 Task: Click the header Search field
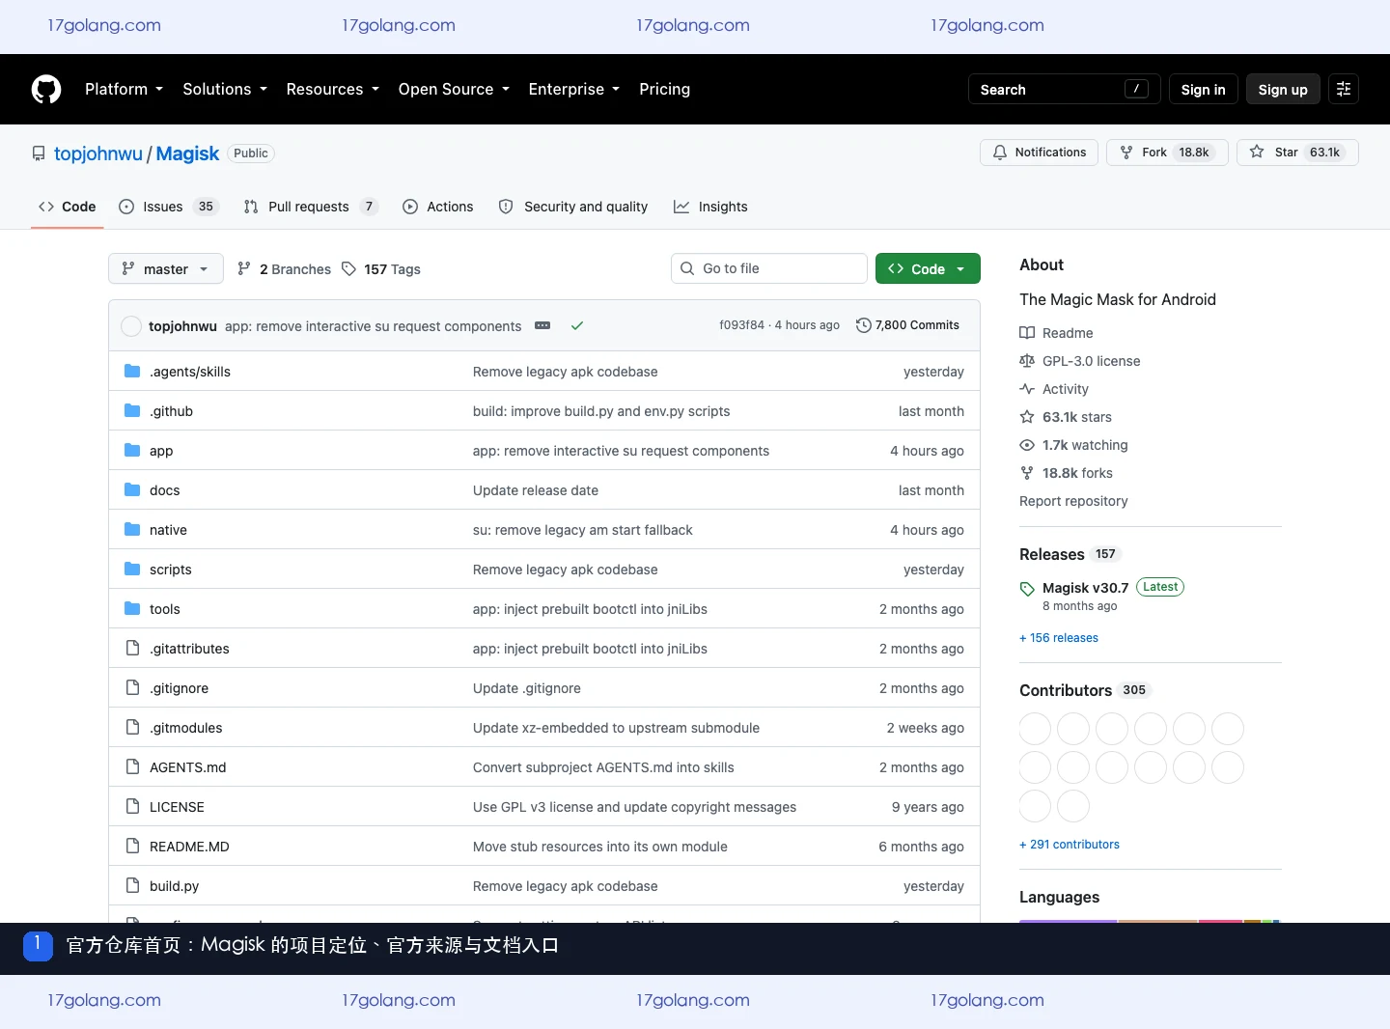point(1065,89)
